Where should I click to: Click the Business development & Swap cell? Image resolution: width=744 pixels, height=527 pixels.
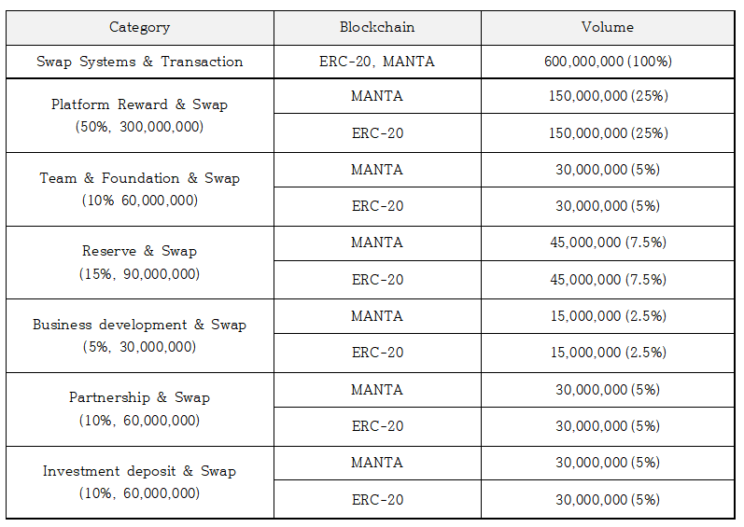coord(140,336)
